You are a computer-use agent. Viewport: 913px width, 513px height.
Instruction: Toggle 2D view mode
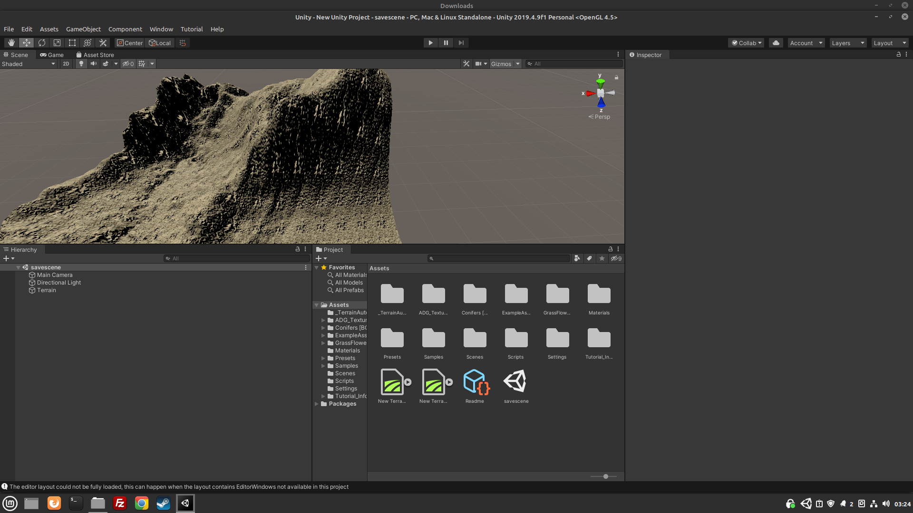click(x=66, y=64)
